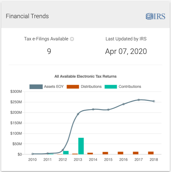Click the 2013 Contributions bar

81,146
